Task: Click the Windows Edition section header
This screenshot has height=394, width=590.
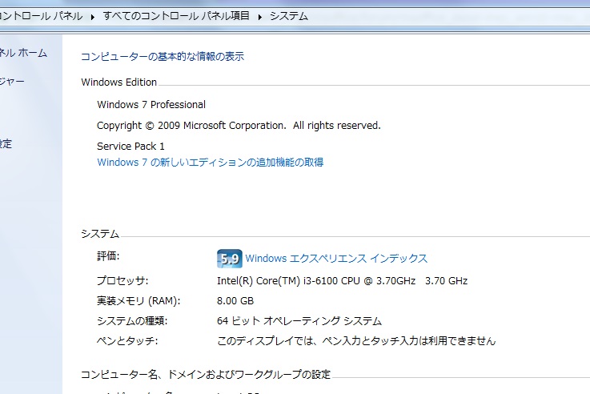Action: (119, 82)
